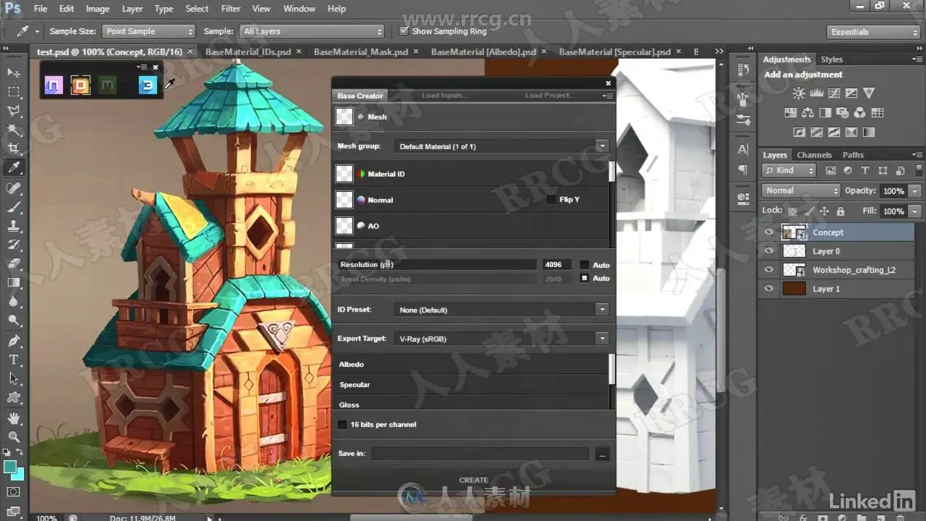Add a Levels adjustment

816,93
